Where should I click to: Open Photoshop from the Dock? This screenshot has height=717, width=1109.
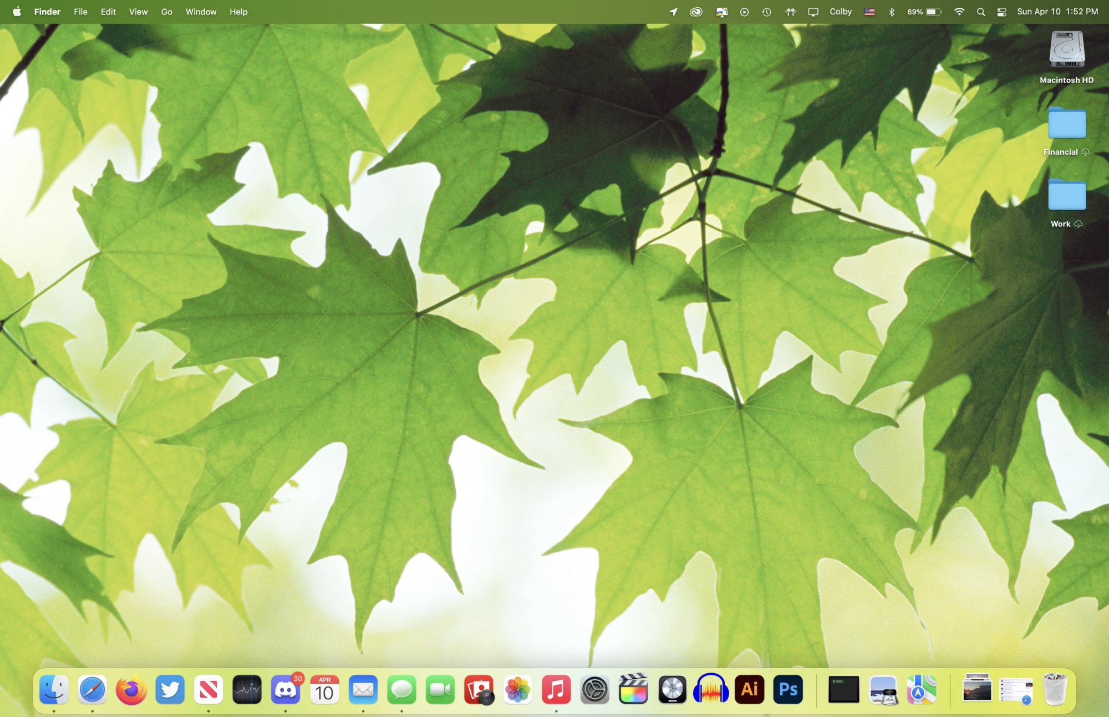coord(788,689)
